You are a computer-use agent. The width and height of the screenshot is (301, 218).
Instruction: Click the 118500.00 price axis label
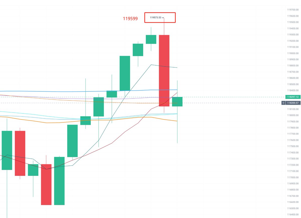point(293,84)
